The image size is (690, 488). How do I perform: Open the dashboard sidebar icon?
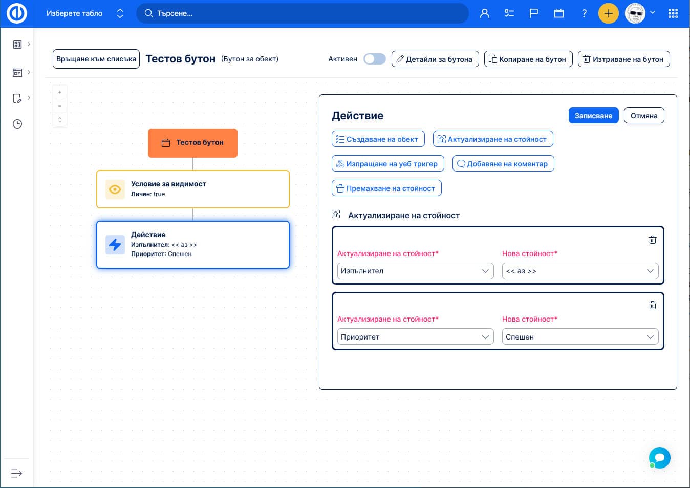point(17,45)
